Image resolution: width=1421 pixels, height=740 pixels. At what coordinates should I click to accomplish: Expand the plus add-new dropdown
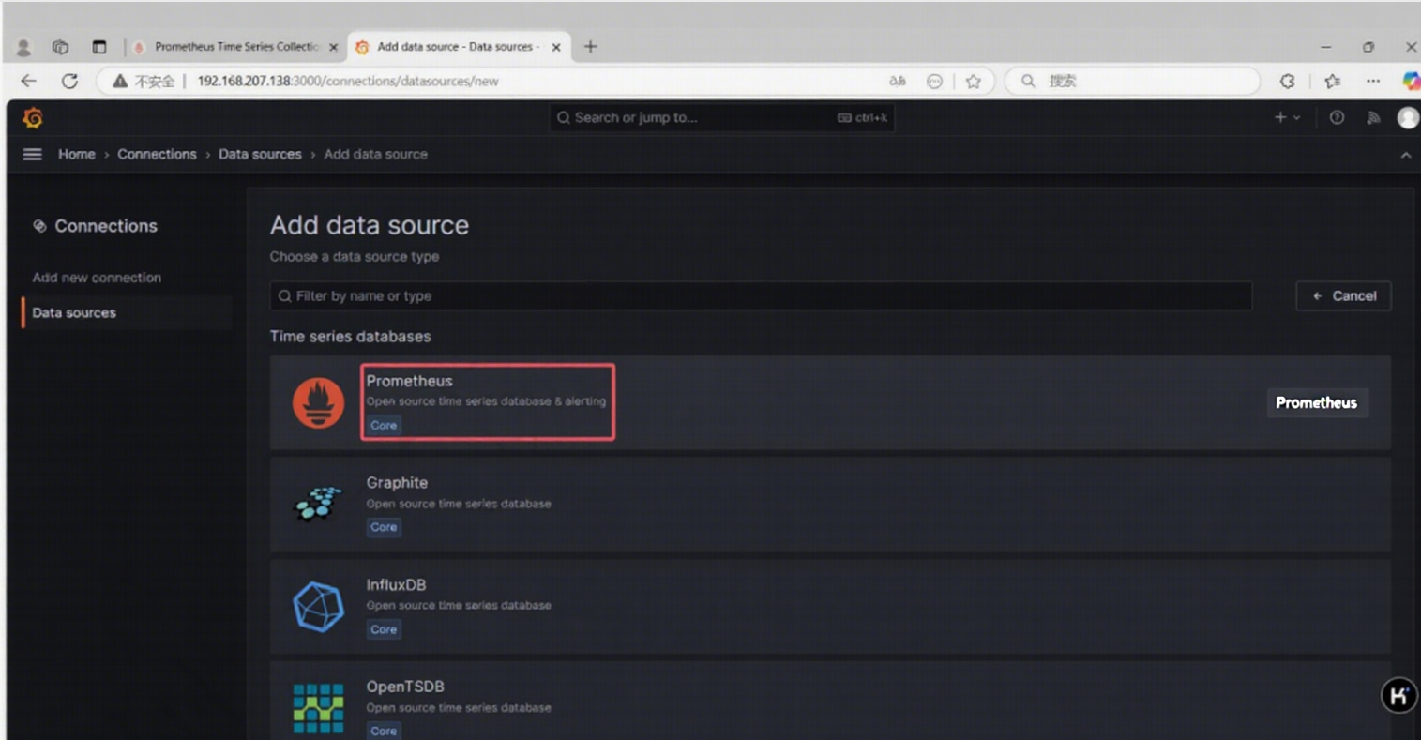point(1287,117)
